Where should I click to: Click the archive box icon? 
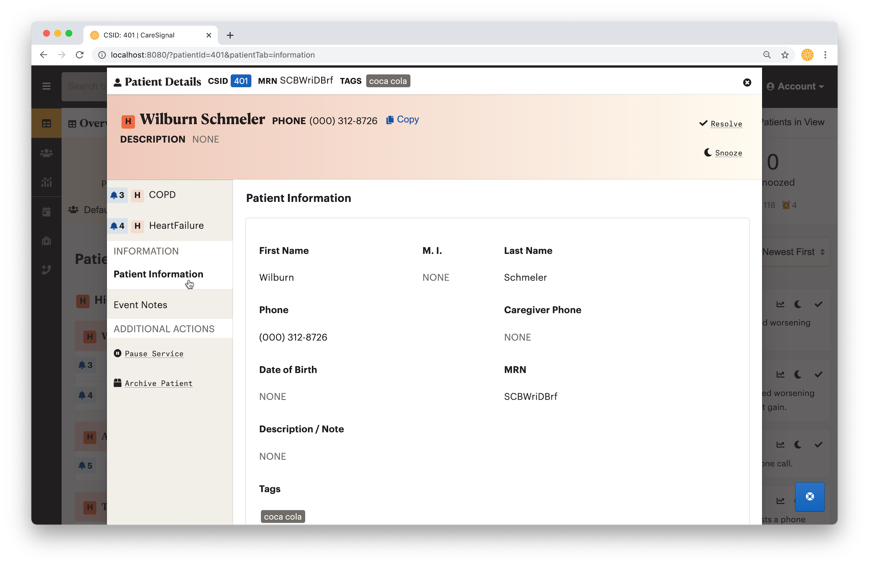(x=117, y=383)
